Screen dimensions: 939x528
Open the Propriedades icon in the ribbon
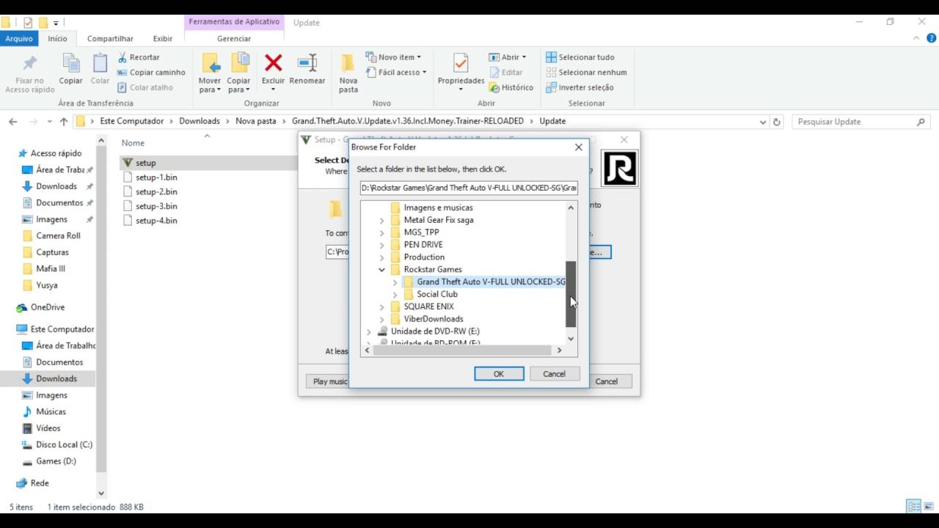(x=461, y=63)
